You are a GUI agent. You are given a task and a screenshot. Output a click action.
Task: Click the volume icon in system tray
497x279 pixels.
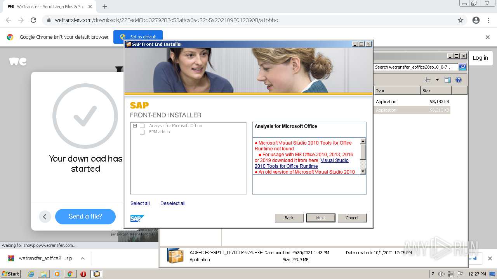click(x=441, y=274)
